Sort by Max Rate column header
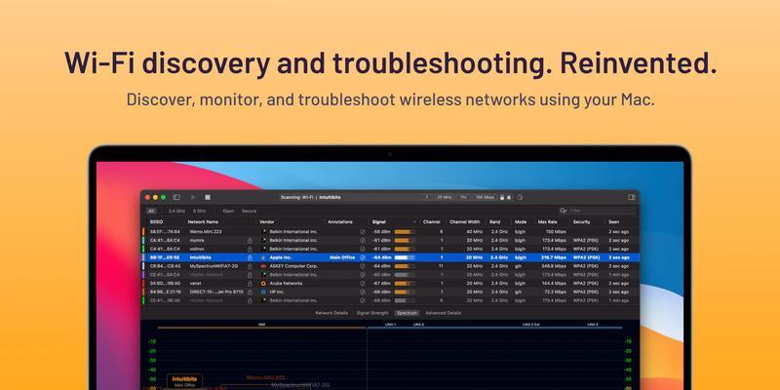 (547, 222)
